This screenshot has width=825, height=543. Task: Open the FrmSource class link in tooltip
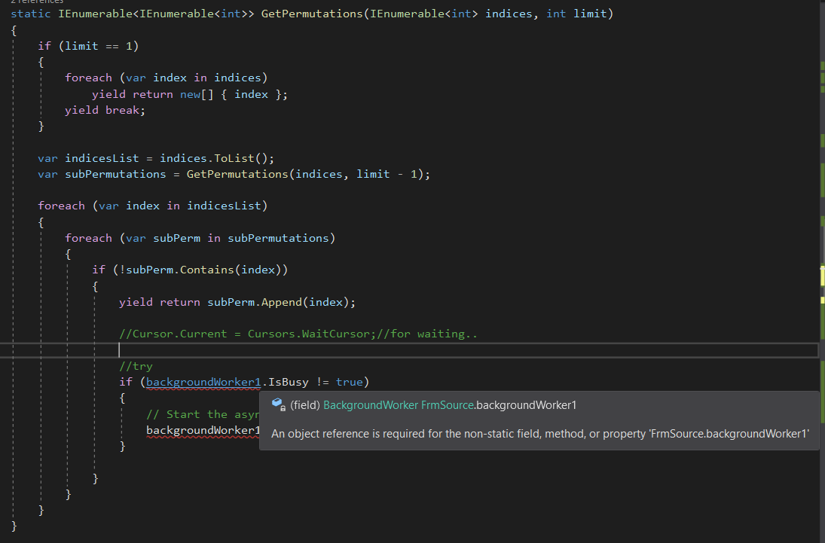[448, 405]
